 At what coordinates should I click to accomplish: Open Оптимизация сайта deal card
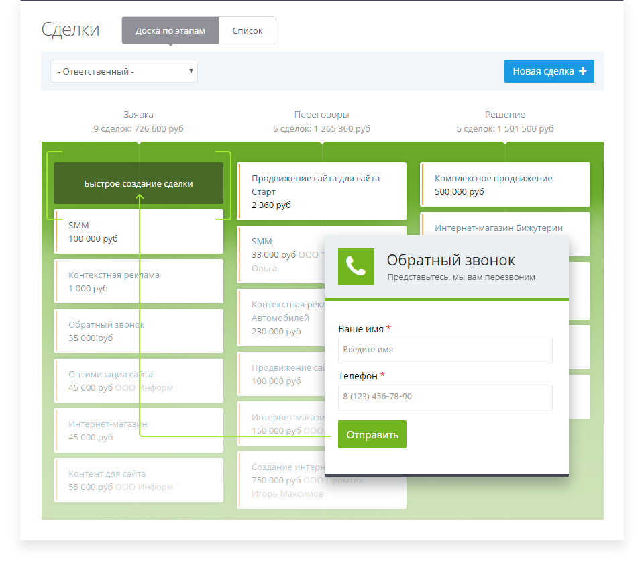coord(138,381)
